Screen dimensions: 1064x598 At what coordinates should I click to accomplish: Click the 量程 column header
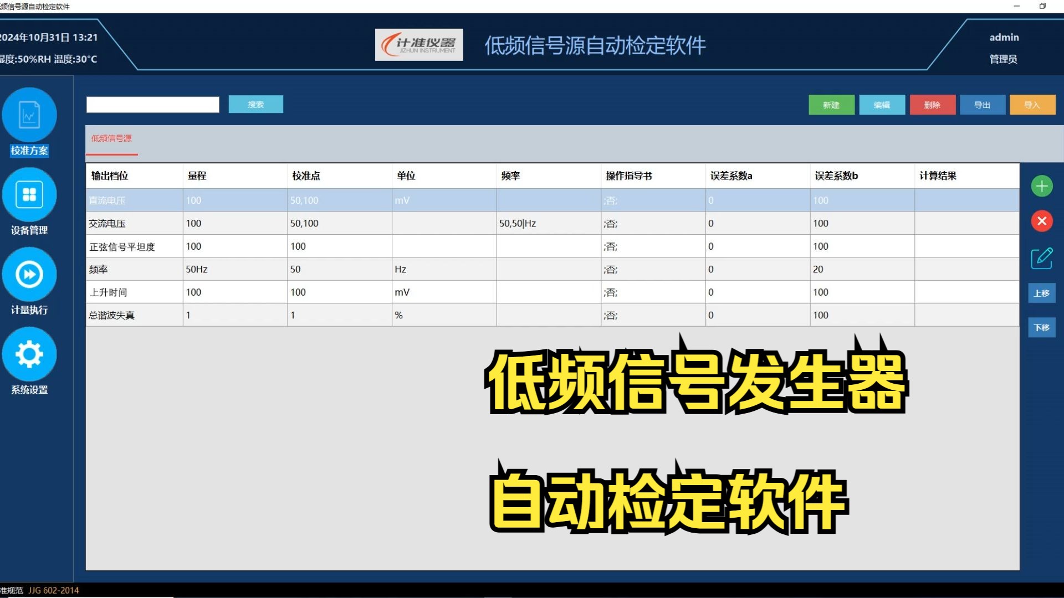tap(235, 176)
